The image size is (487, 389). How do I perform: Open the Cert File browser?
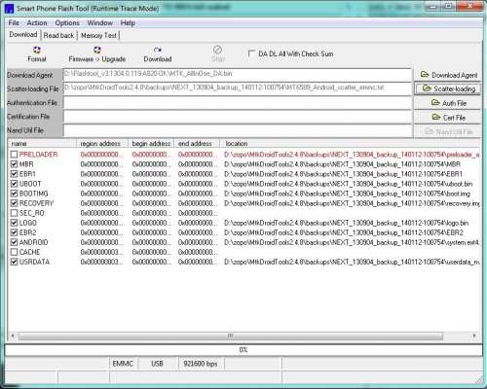point(448,118)
